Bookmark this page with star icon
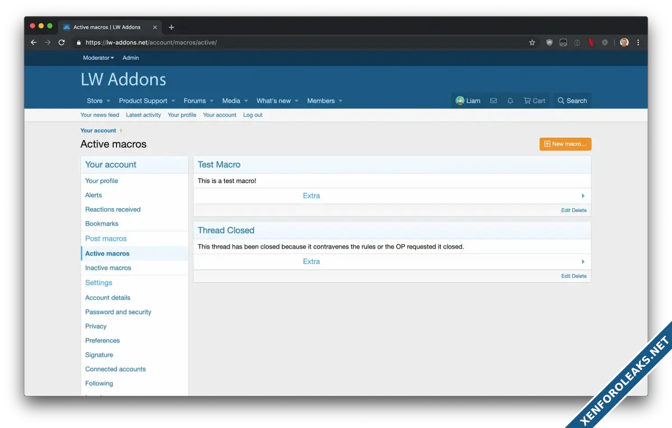The height and width of the screenshot is (428, 672). [532, 43]
